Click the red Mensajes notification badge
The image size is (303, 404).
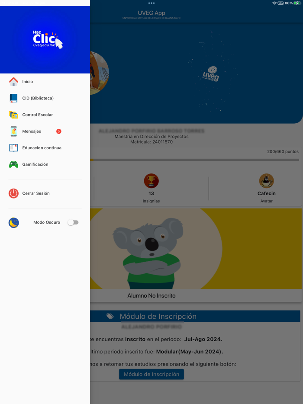click(x=59, y=131)
